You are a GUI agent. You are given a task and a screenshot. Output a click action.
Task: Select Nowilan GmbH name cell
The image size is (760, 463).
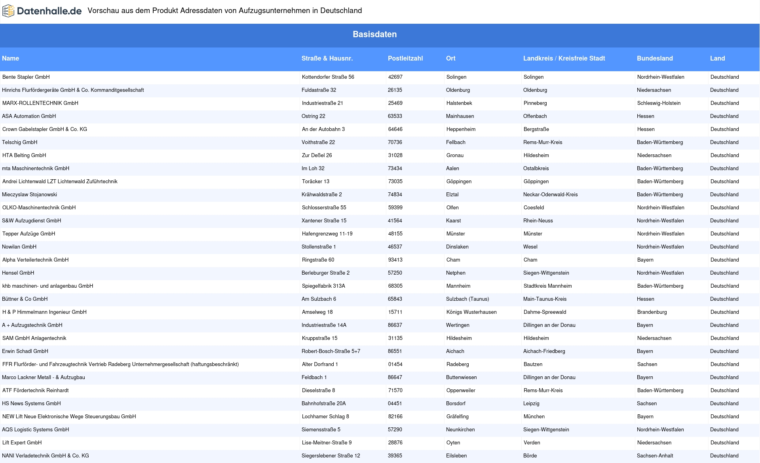click(x=19, y=247)
